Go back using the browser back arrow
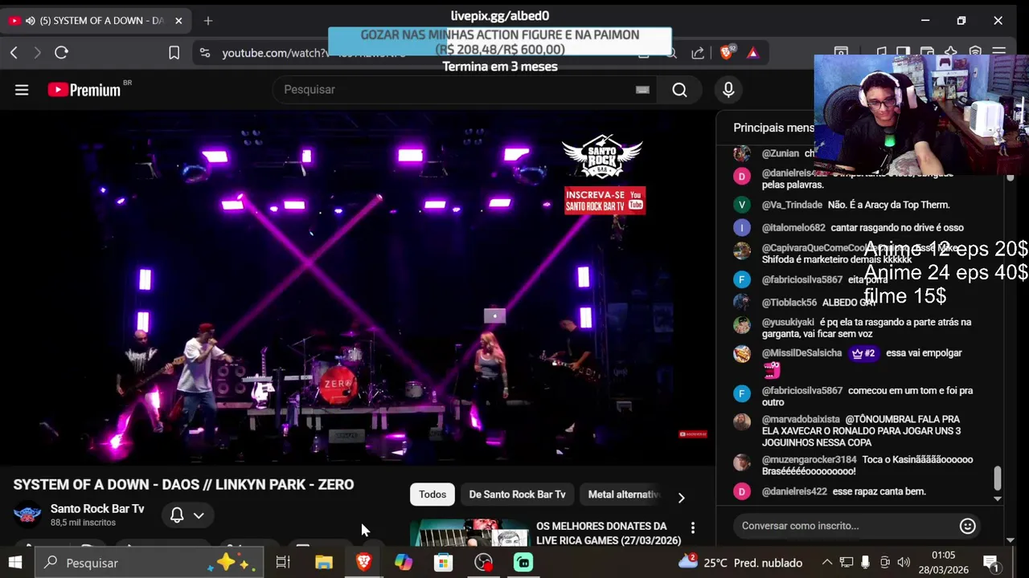 coord(14,53)
